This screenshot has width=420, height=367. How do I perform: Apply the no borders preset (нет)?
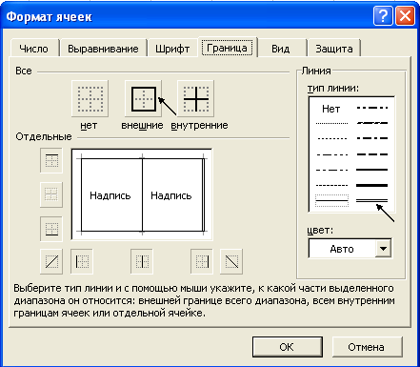[90, 98]
